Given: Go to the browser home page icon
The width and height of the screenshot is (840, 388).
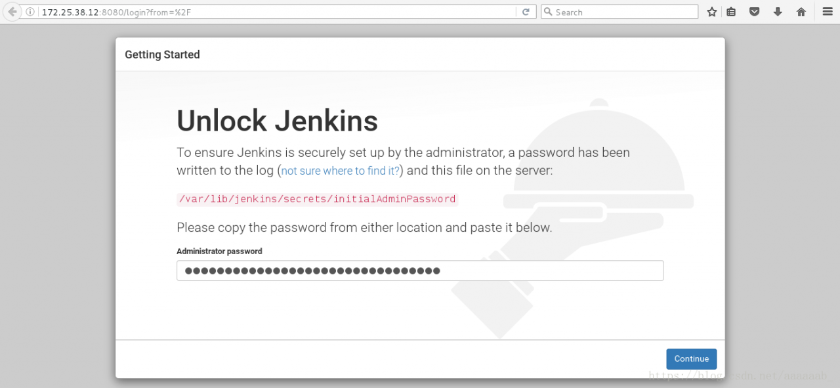Looking at the screenshot, I should coord(801,12).
